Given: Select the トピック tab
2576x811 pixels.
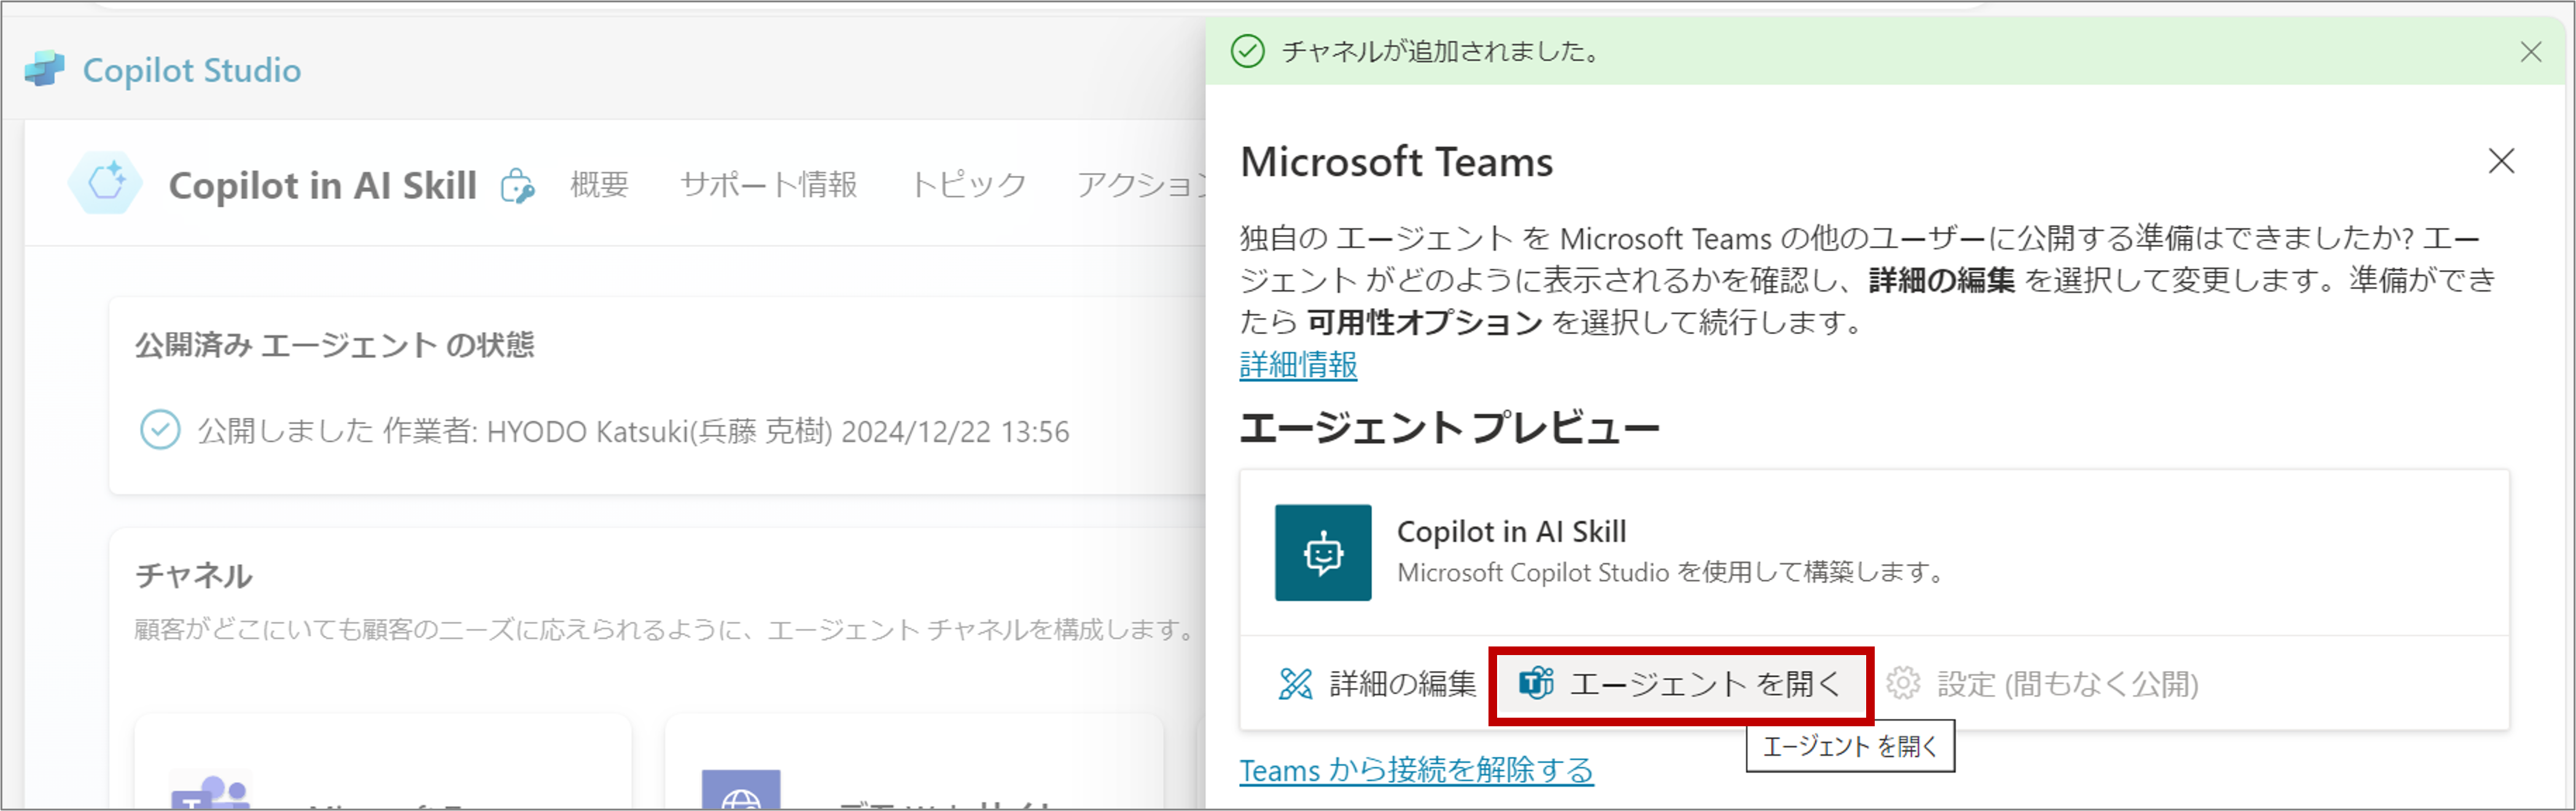Looking at the screenshot, I should click(967, 185).
